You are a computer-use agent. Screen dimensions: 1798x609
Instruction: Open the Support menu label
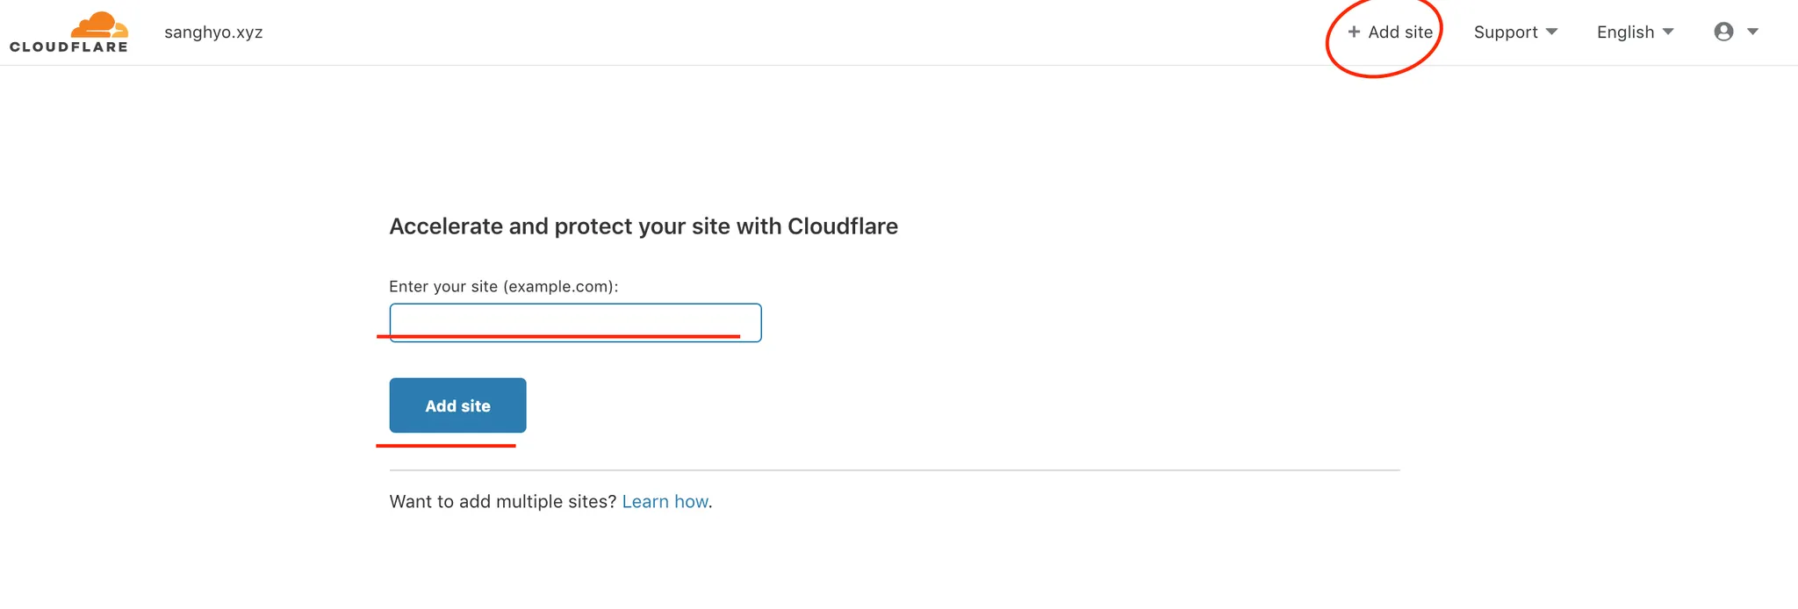(1505, 32)
